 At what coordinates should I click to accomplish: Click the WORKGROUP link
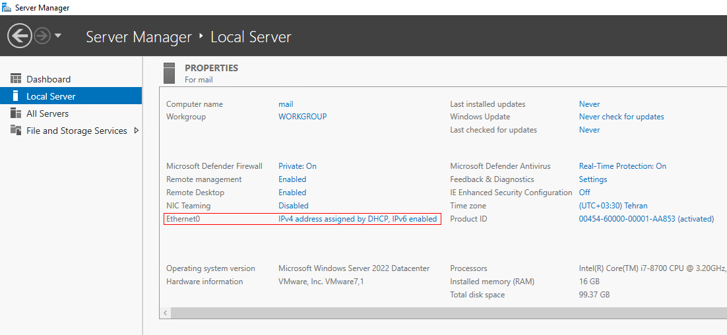point(302,117)
